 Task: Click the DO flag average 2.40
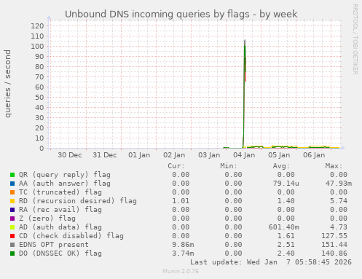(x=286, y=254)
